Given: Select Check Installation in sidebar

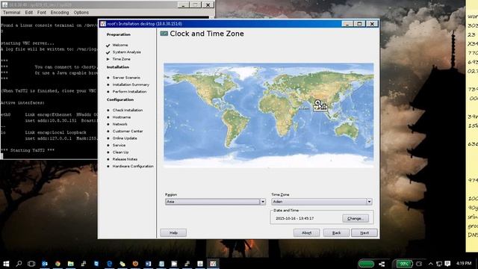Looking at the screenshot, I should pyautogui.click(x=128, y=110).
